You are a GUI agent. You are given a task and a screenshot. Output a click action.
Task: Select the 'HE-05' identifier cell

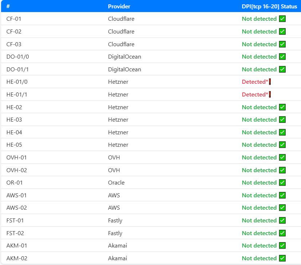tap(14, 145)
